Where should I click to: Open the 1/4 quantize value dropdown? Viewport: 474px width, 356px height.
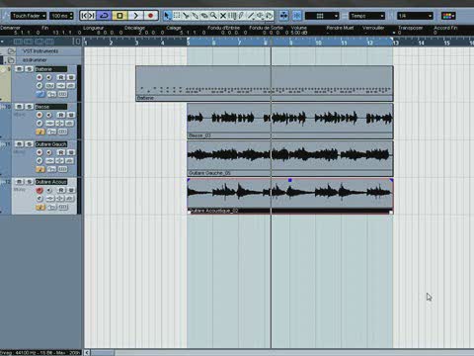click(415, 16)
